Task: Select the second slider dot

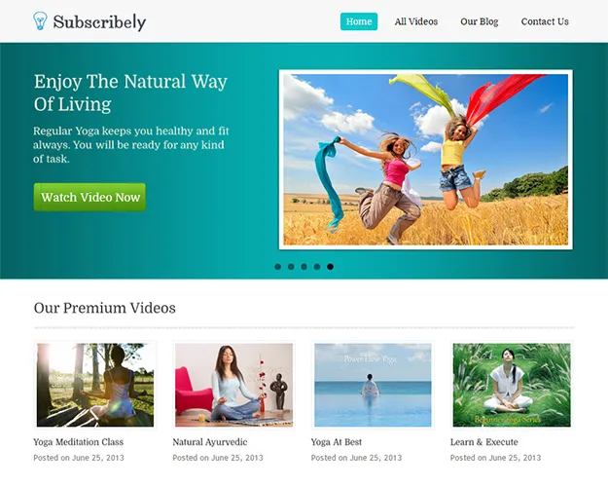Action: click(x=291, y=267)
